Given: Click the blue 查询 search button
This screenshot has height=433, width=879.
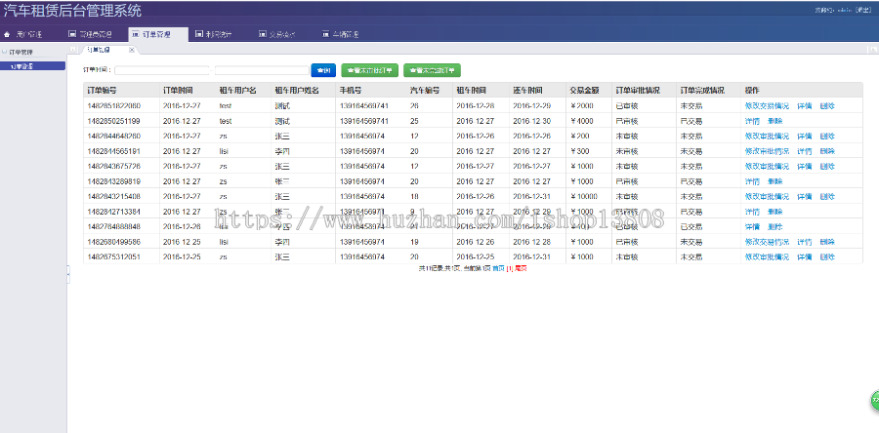Looking at the screenshot, I should pyautogui.click(x=323, y=70).
